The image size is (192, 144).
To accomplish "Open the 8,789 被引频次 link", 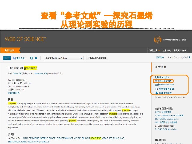I will pos(162,77).
